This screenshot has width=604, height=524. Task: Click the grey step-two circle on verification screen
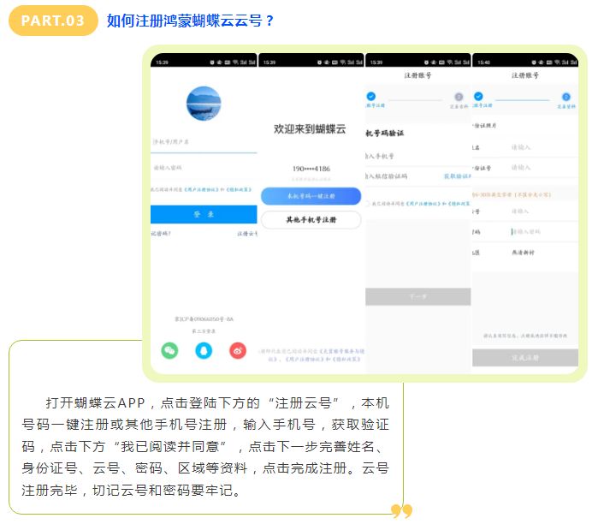click(x=459, y=97)
